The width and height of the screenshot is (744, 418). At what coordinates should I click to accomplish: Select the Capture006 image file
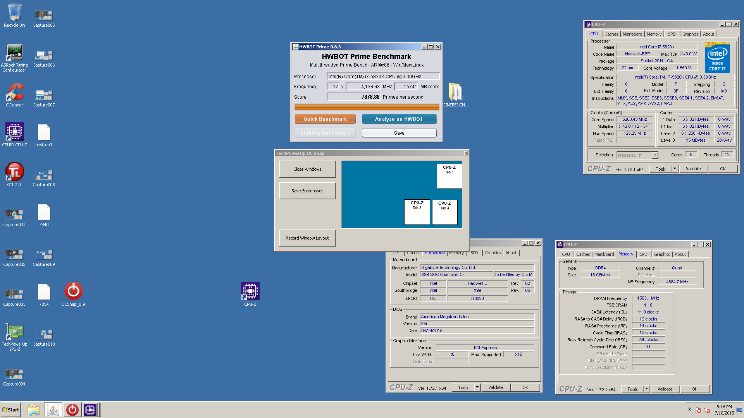[x=44, y=58]
